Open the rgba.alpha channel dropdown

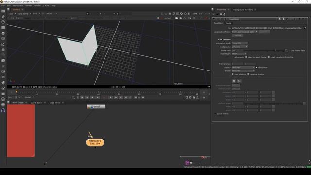24,14
